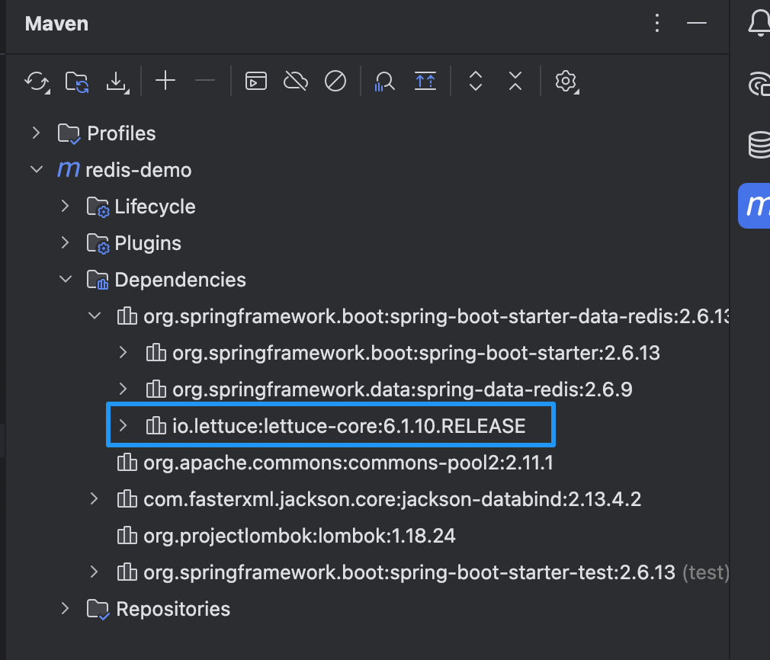Viewport: 770px width, 660px height.
Task: Click library icon beside commons-pool2
Action: tap(127, 462)
